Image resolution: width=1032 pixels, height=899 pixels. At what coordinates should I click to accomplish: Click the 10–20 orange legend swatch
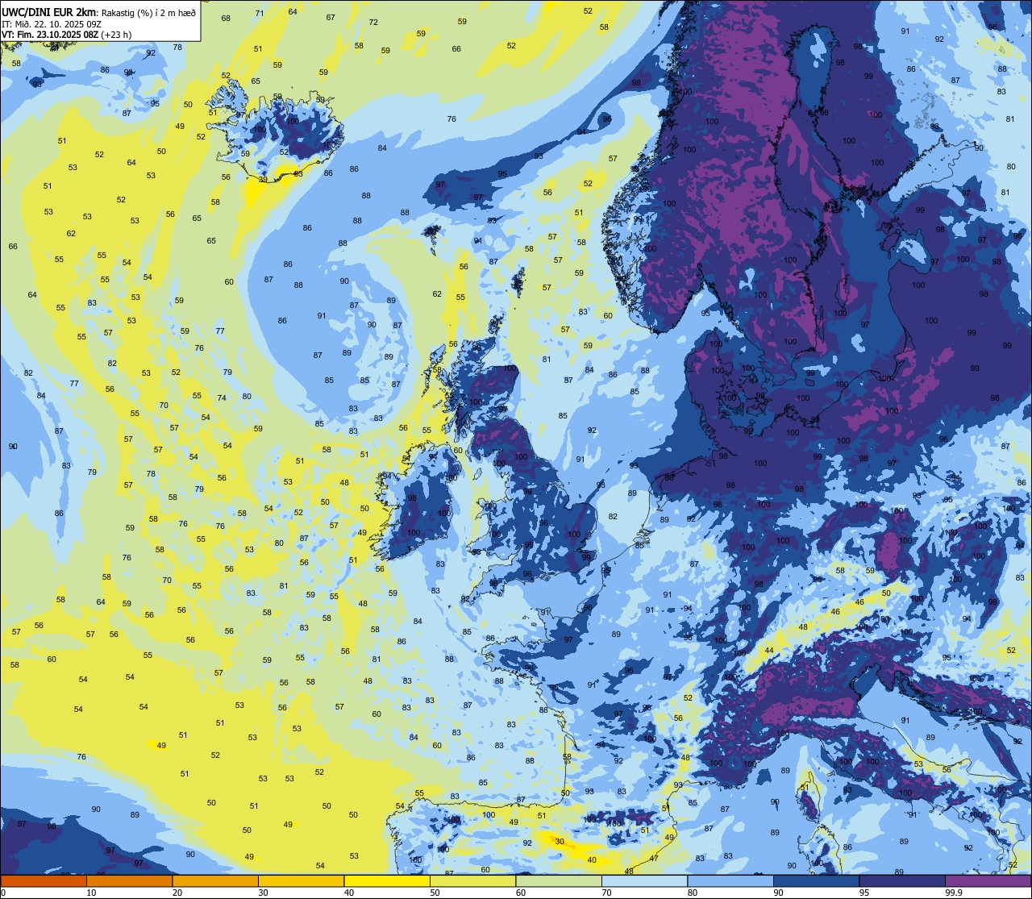(x=130, y=880)
